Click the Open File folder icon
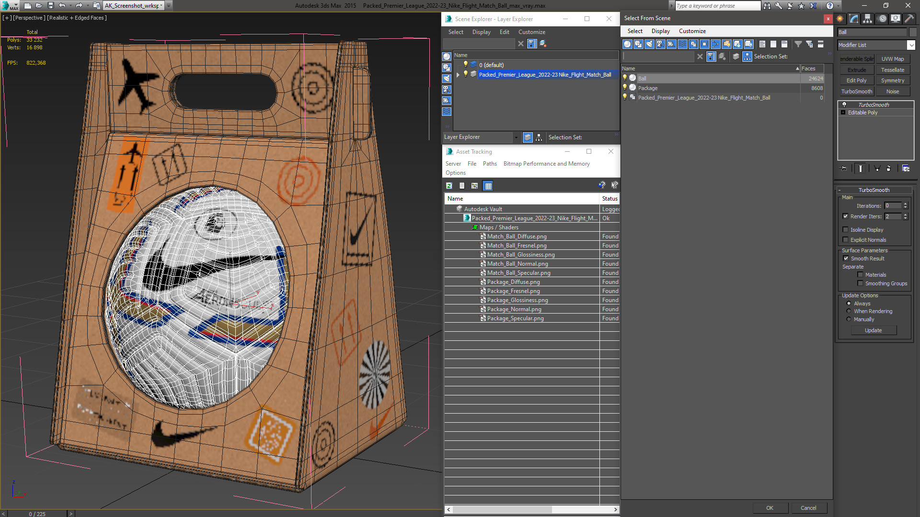This screenshot has width=920, height=517. (x=39, y=6)
